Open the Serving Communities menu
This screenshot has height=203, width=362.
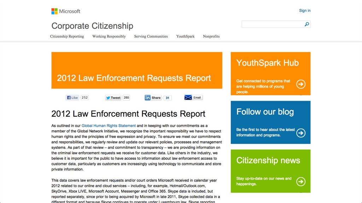click(x=151, y=36)
